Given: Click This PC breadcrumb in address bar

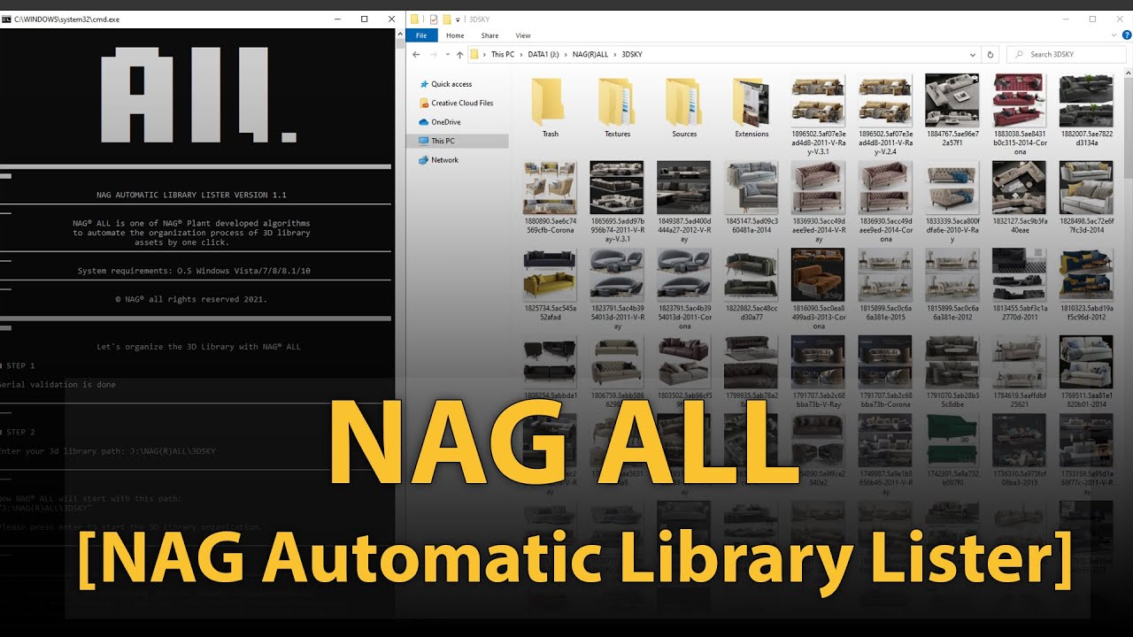Looking at the screenshot, I should click(502, 54).
